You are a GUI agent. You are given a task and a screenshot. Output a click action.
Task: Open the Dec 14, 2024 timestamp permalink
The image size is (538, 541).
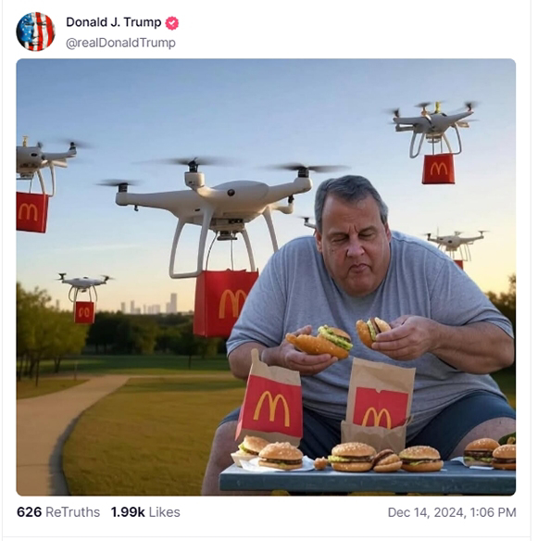click(452, 512)
